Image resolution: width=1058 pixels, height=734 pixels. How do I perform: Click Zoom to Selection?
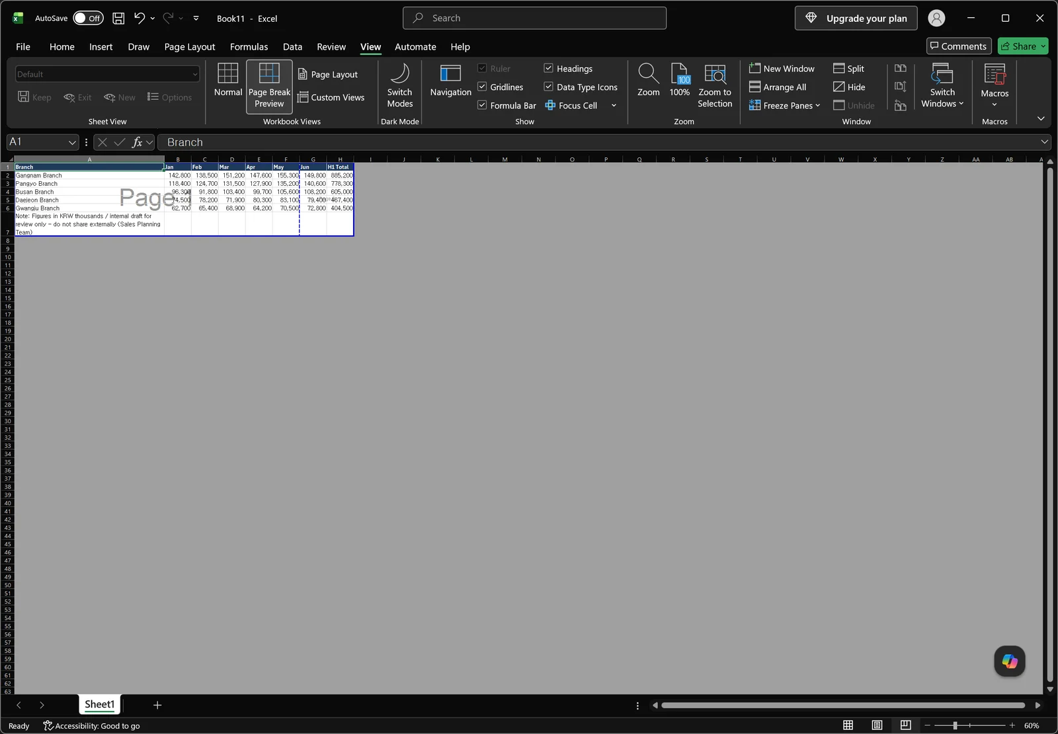(x=715, y=86)
